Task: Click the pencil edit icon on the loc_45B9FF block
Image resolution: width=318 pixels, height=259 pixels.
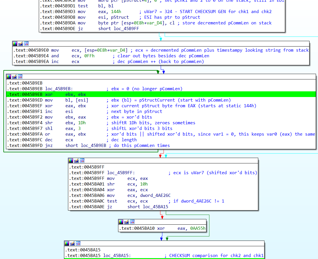Action: (x=77, y=161)
